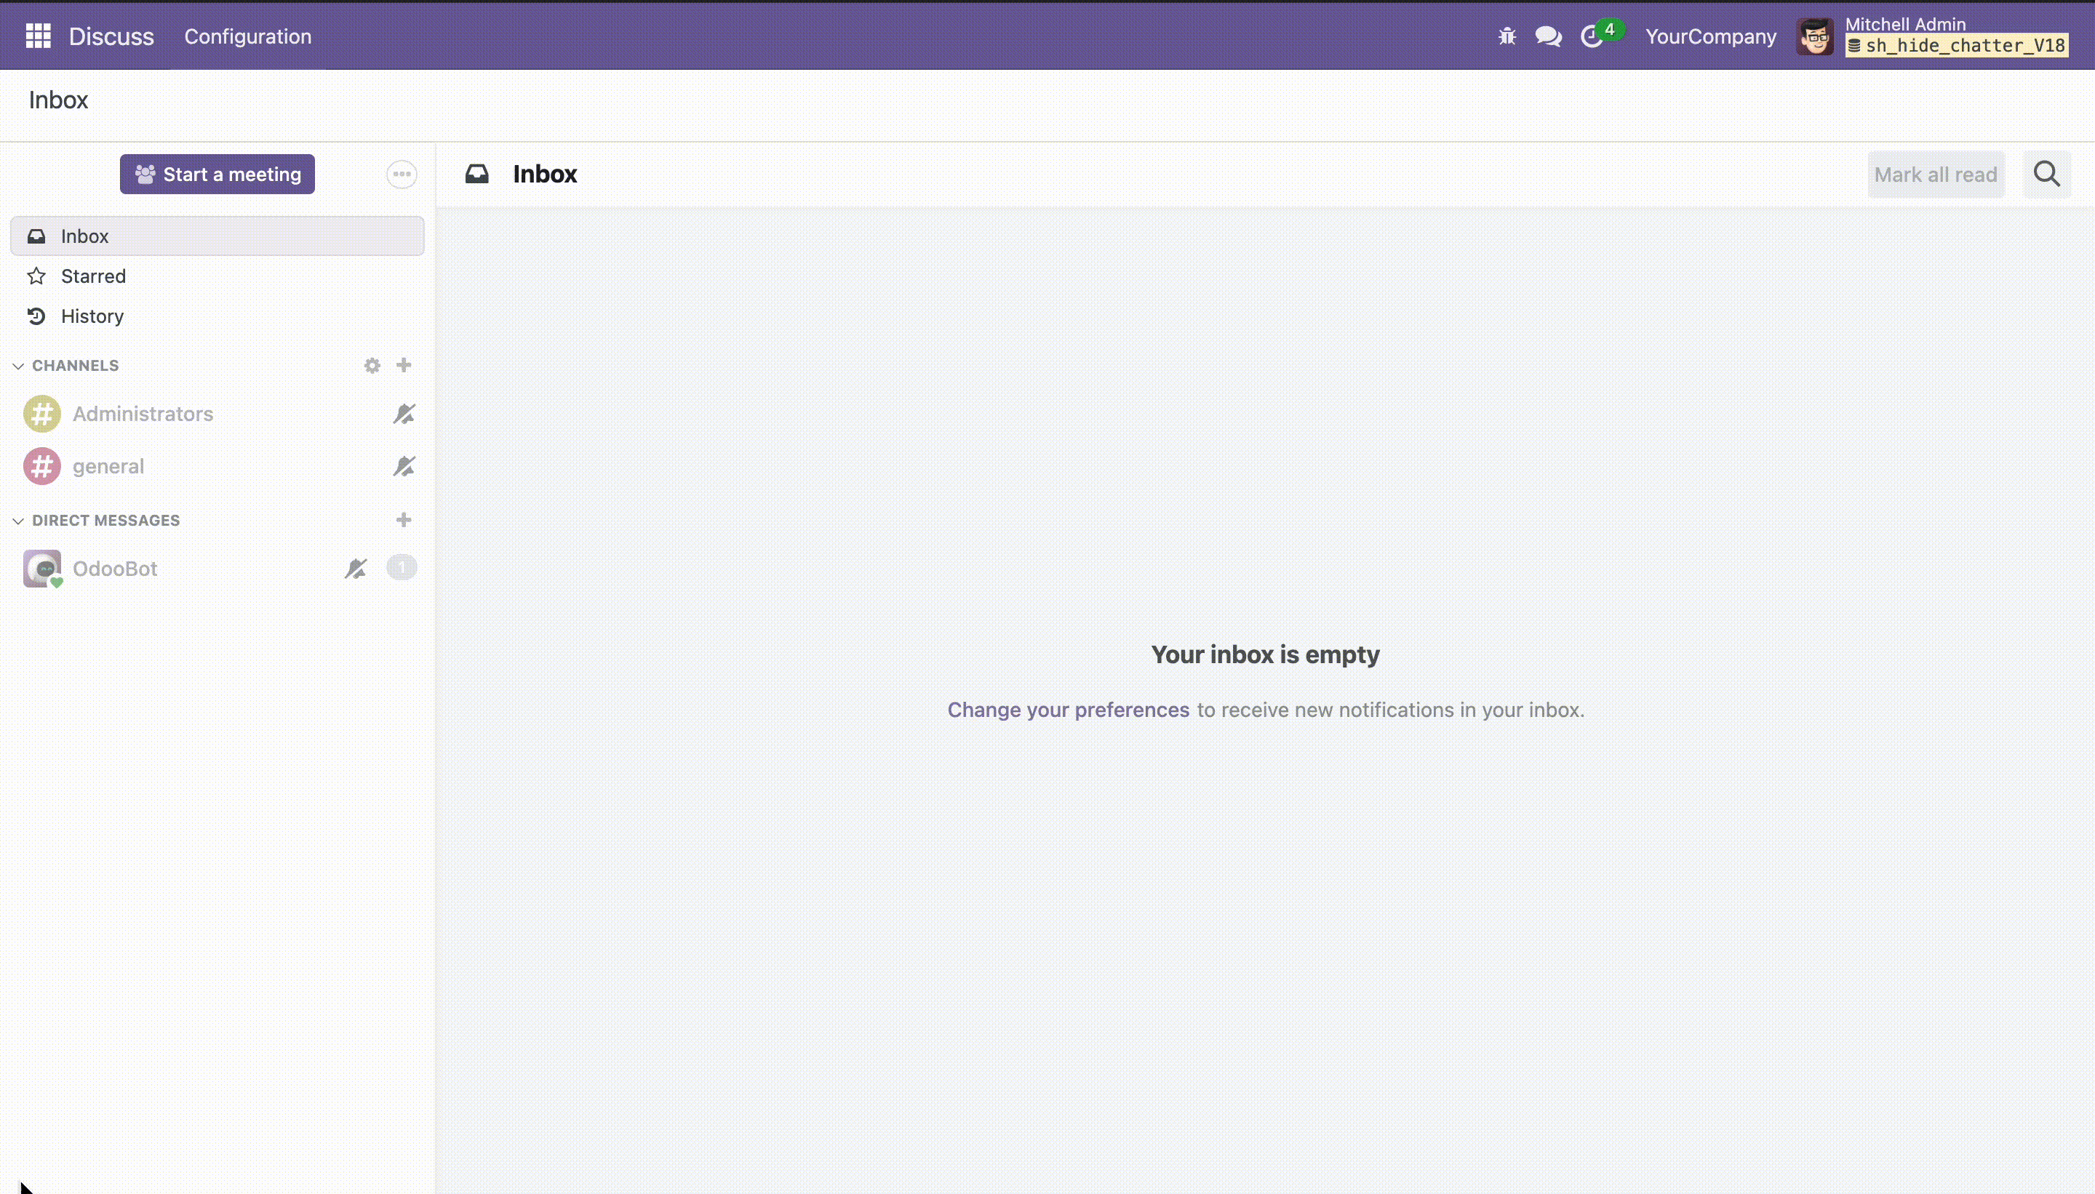This screenshot has height=1194, width=2095.
Task: Click Mark all read button
Action: [x=1935, y=175]
